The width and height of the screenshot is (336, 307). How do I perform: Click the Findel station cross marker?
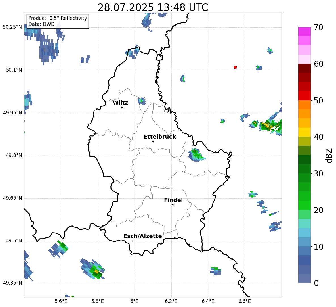(x=173, y=205)
